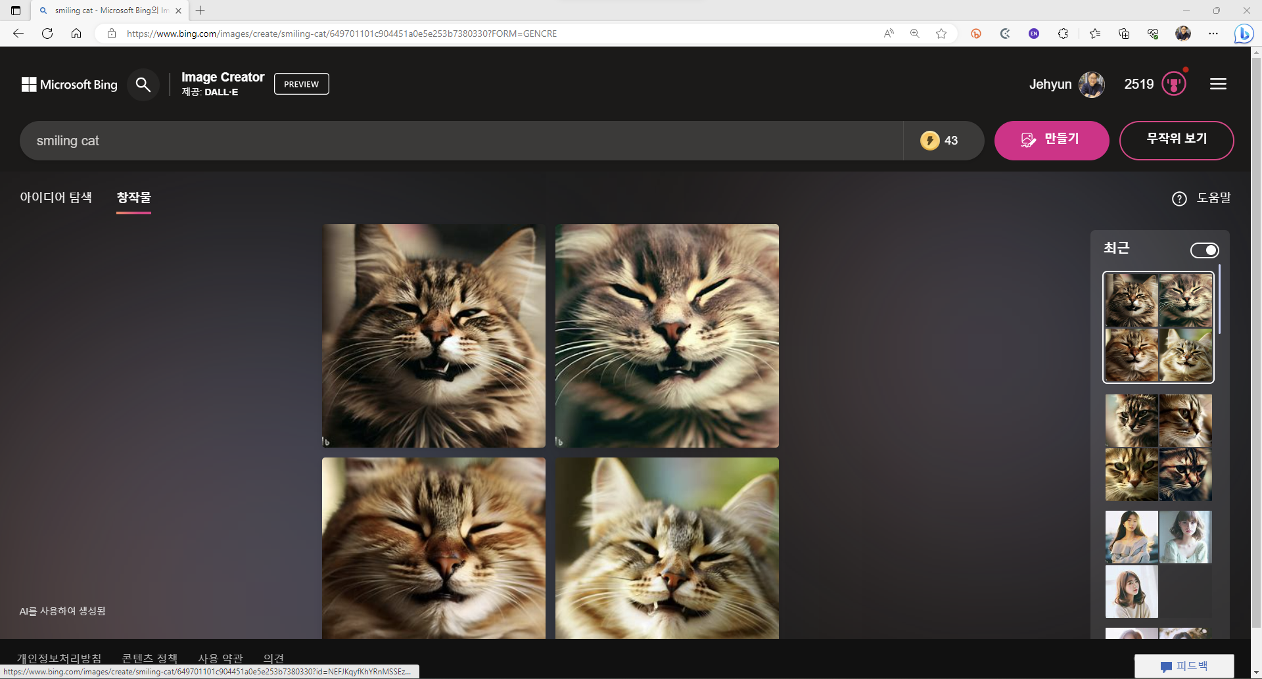Click the page vertical scrollbar

(1256, 342)
